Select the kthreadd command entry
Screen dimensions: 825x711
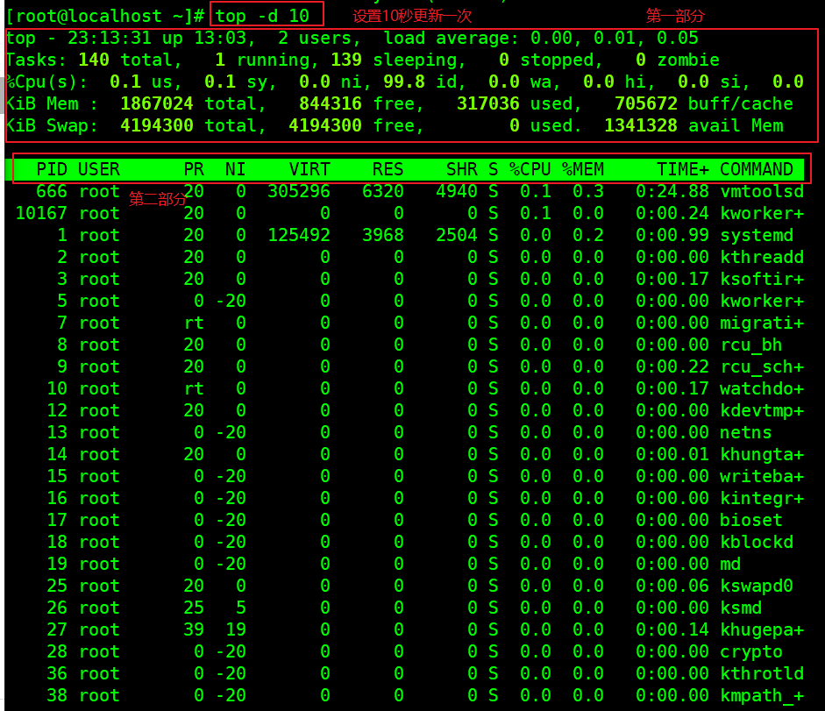pyautogui.click(x=762, y=258)
